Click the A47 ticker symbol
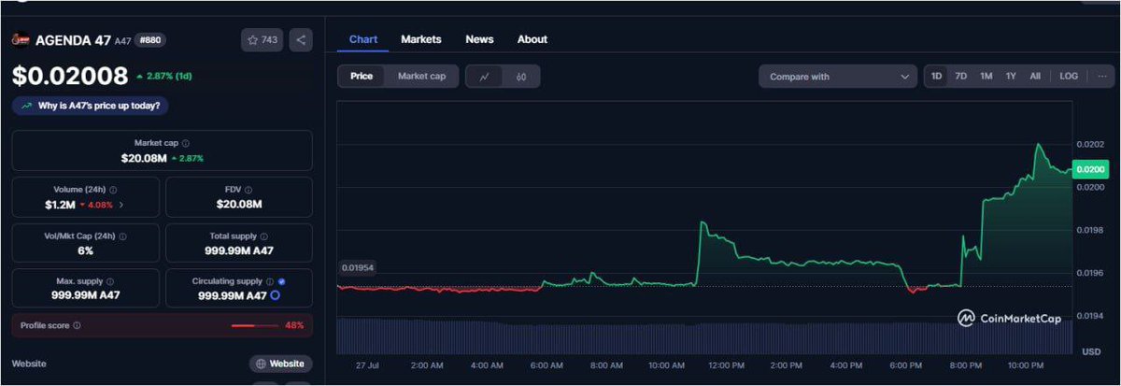Screen dimensions: 1121x386 [122, 41]
